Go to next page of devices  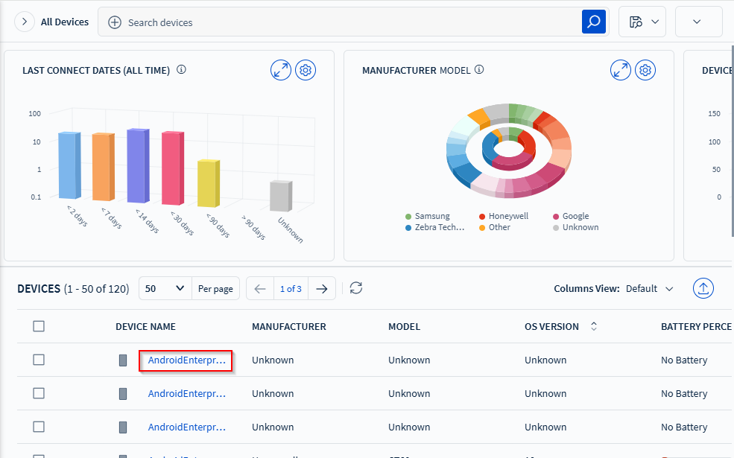pyautogui.click(x=321, y=289)
